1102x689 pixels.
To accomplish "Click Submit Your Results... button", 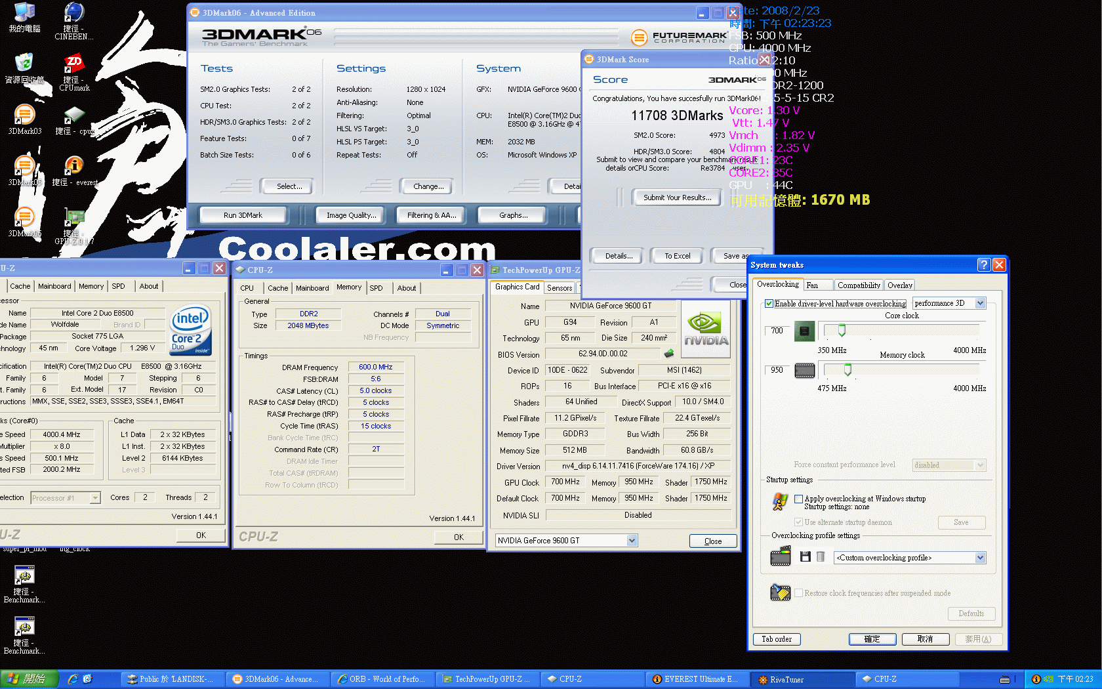I will pos(677,198).
